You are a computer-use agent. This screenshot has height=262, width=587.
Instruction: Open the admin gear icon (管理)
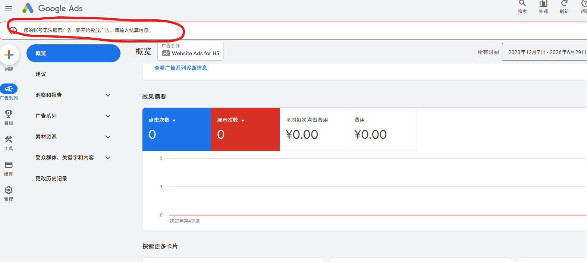(x=9, y=190)
